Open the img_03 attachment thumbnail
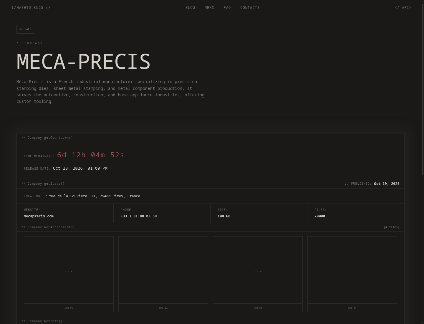424x324 pixels. [258, 274]
